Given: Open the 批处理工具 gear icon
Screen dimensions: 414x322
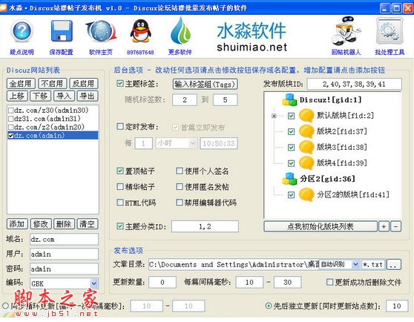Looking at the screenshot, I should click(x=390, y=31).
